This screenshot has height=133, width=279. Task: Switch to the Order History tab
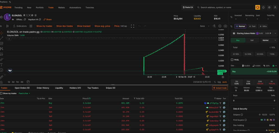point(43,88)
